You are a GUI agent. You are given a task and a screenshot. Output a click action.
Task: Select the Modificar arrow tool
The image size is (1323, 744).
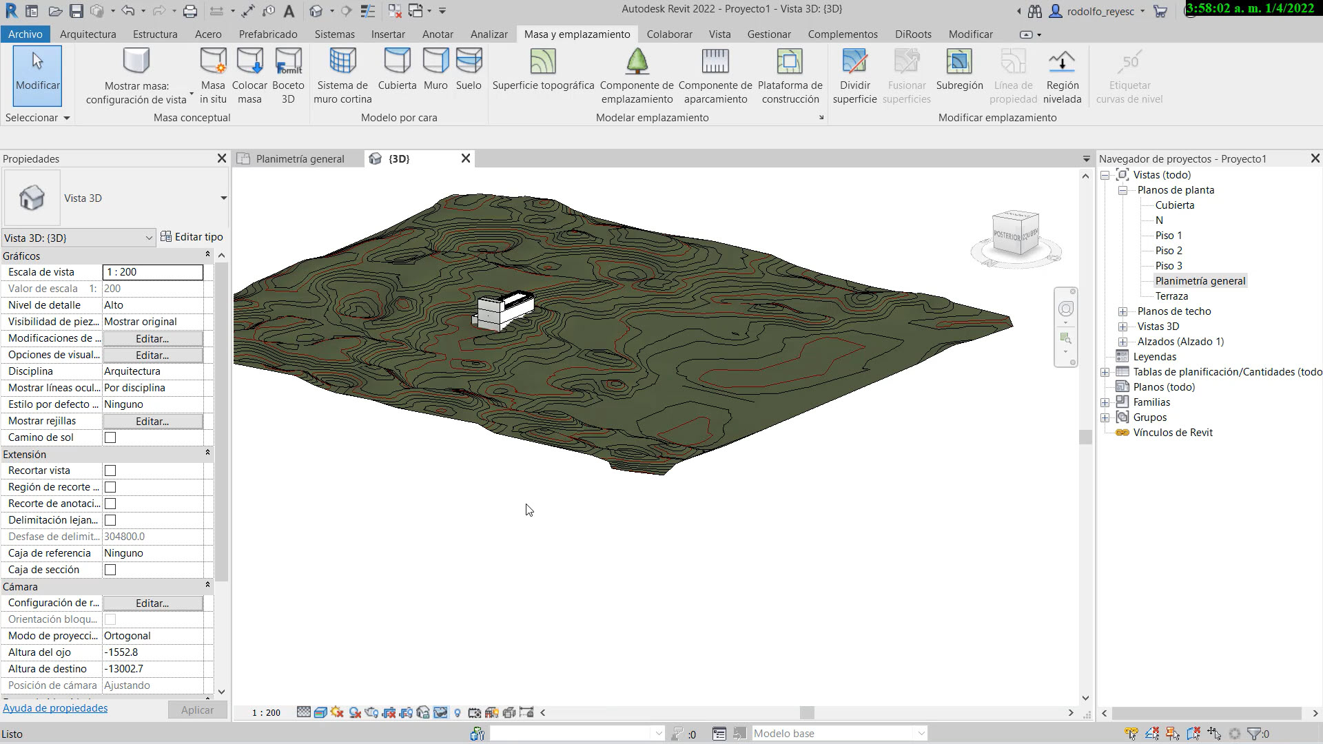point(37,76)
